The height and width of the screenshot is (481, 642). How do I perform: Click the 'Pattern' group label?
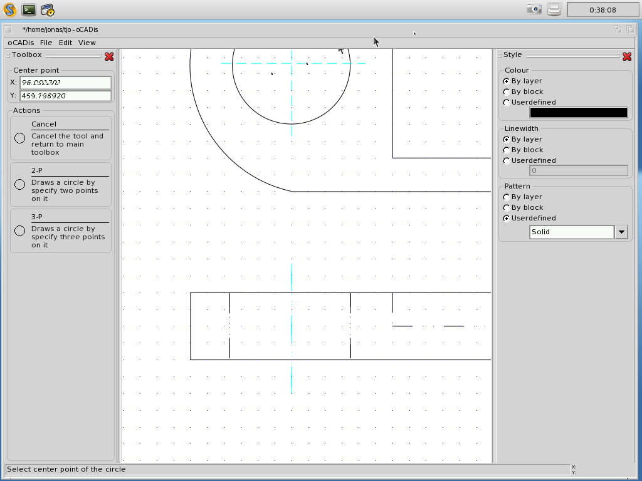point(517,186)
